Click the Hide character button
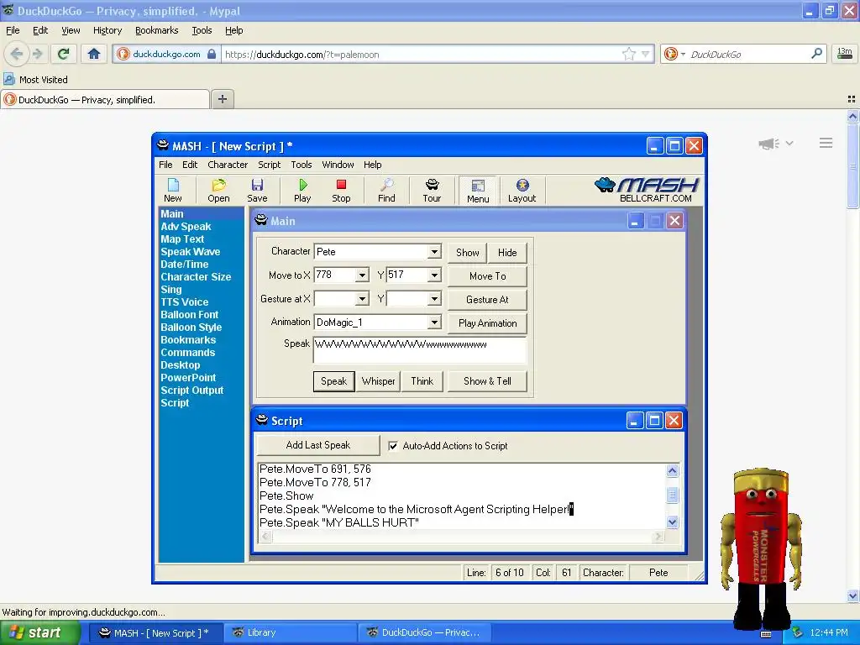The image size is (860, 645). tap(507, 252)
